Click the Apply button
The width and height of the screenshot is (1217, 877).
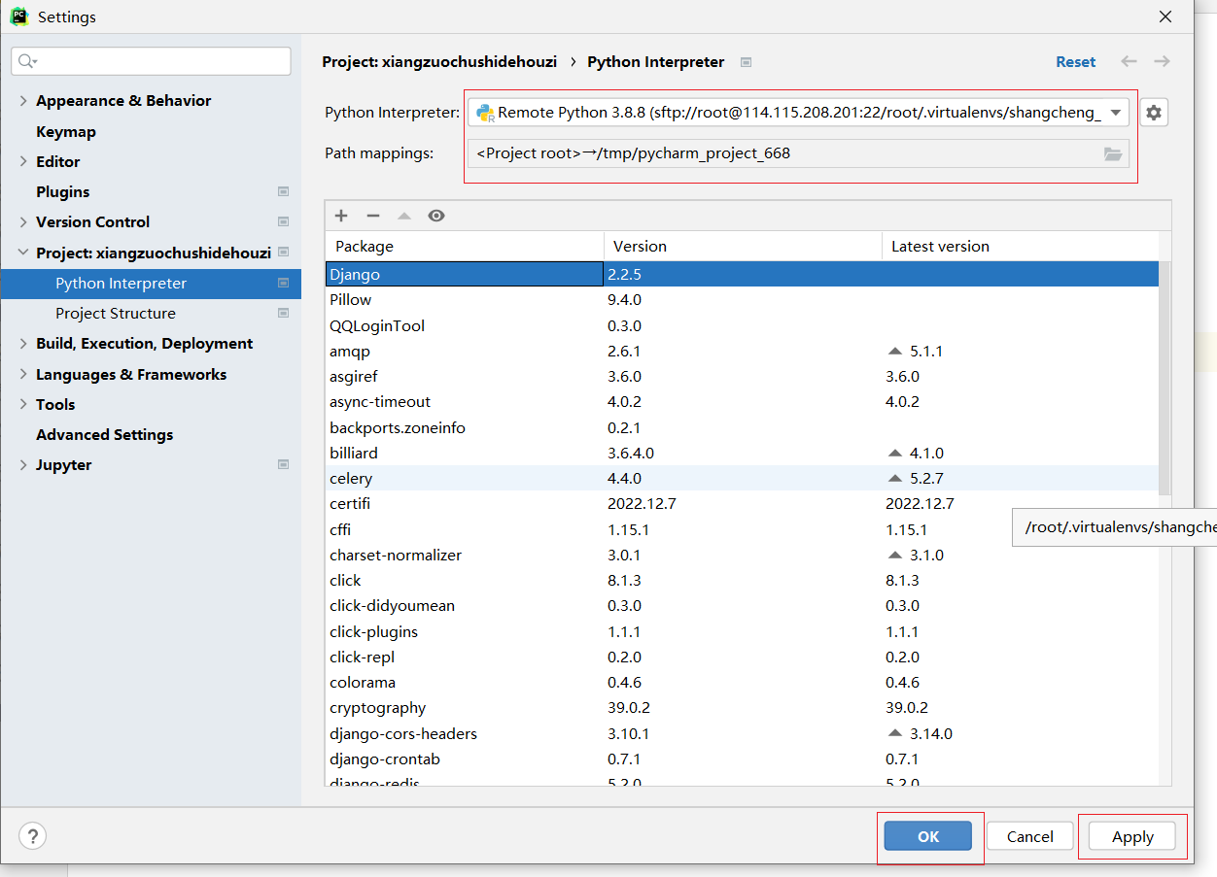click(1132, 836)
